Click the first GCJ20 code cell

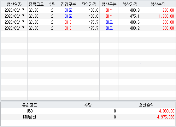[x=36, y=10]
